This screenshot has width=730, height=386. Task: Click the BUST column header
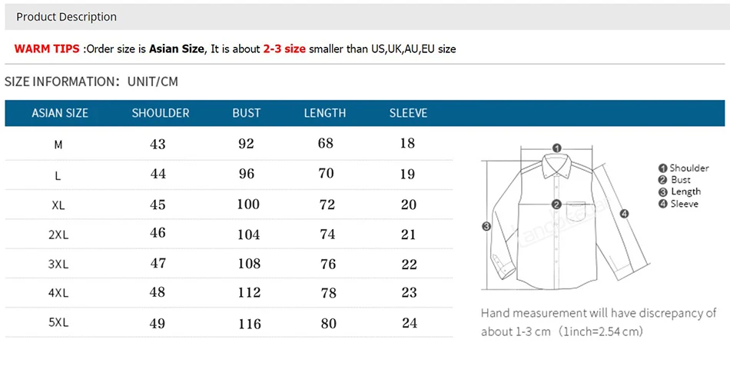click(x=247, y=113)
